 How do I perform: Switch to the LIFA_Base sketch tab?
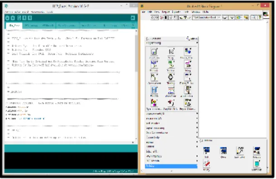14,25
